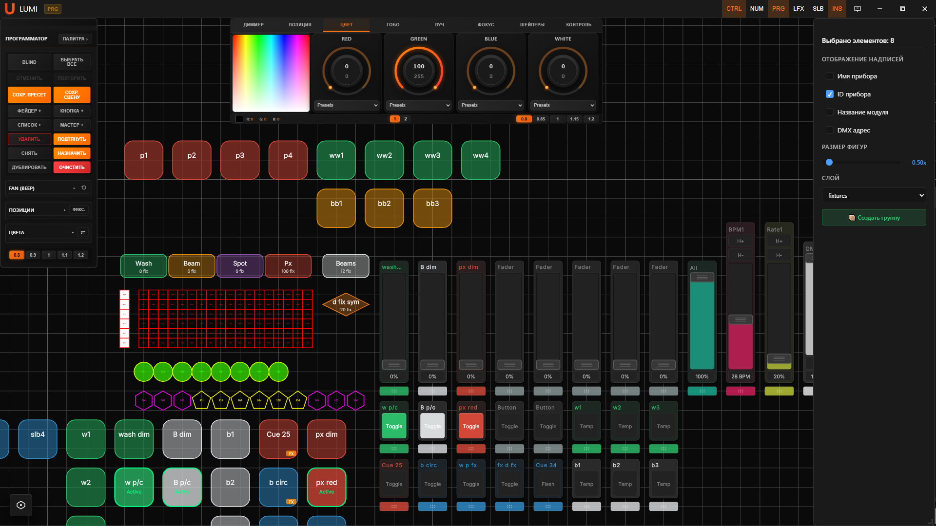Switch to the LFX mode in top bar
Image resolution: width=936 pixels, height=526 pixels.
(x=799, y=9)
